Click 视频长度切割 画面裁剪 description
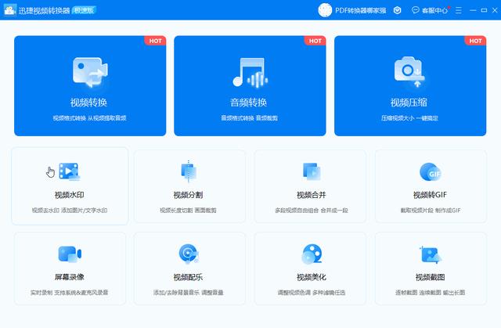This screenshot has width=501, height=328. pyautogui.click(x=188, y=211)
